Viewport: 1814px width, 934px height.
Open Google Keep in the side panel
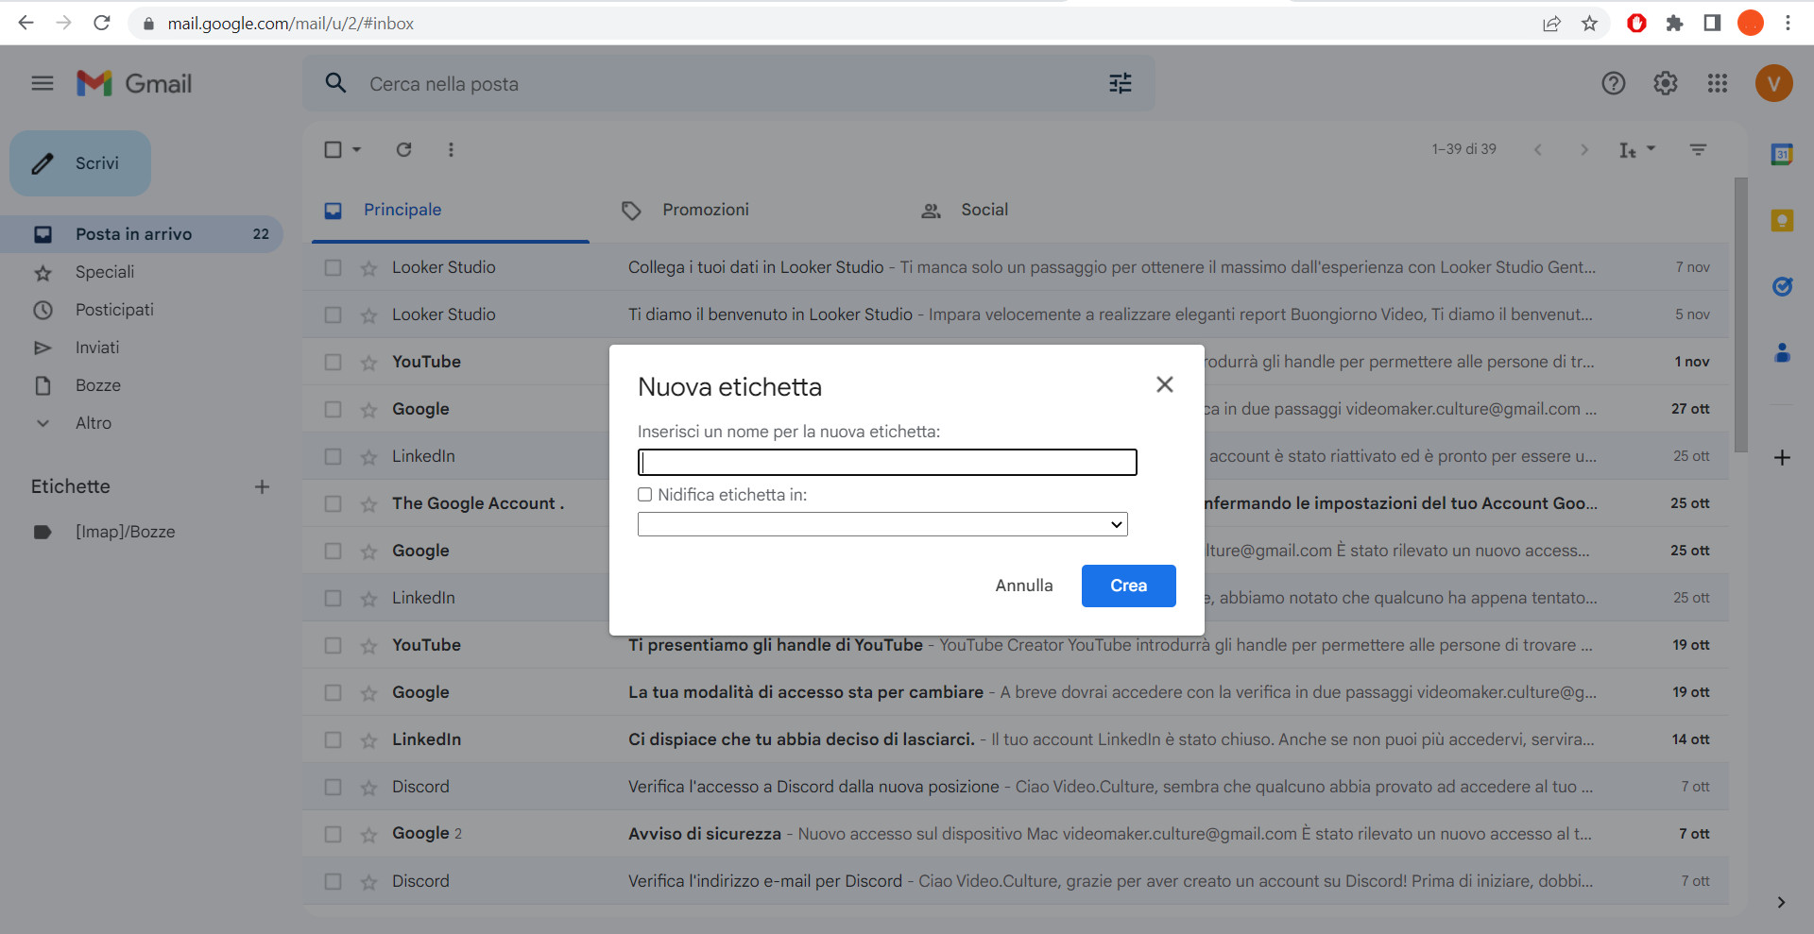coord(1782,220)
